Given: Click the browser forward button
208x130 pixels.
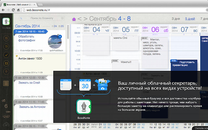Looking at the screenshot, I should click(8, 10).
